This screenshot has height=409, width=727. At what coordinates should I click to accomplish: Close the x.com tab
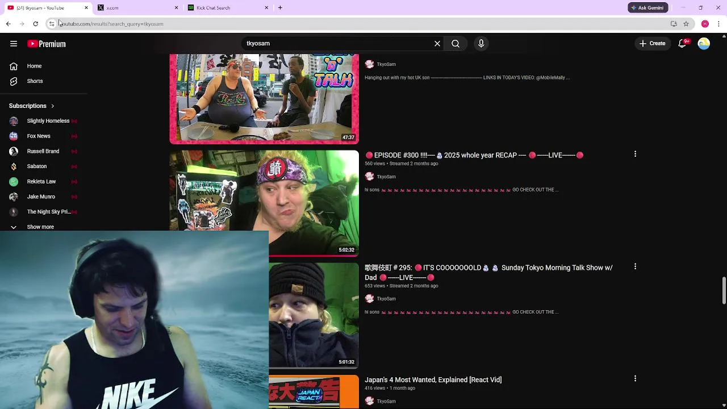[176, 8]
